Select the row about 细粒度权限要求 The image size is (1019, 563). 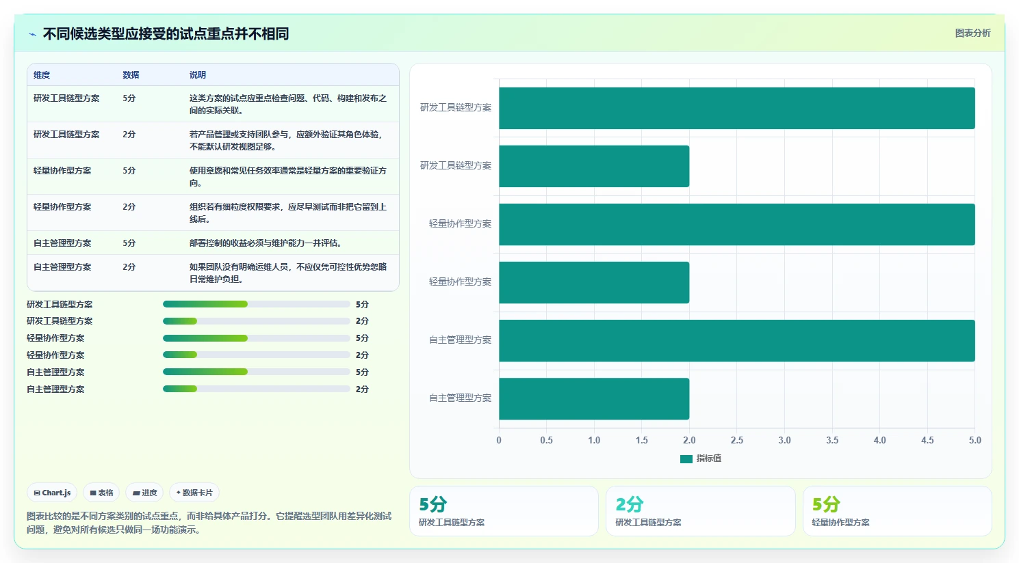click(213, 212)
